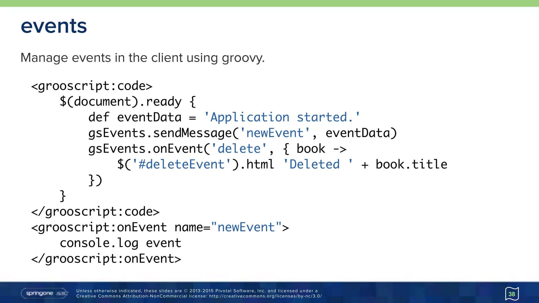This screenshot has width=539, height=303.
Task: Click the '#deleteEvent' selector string
Action: 181,164
